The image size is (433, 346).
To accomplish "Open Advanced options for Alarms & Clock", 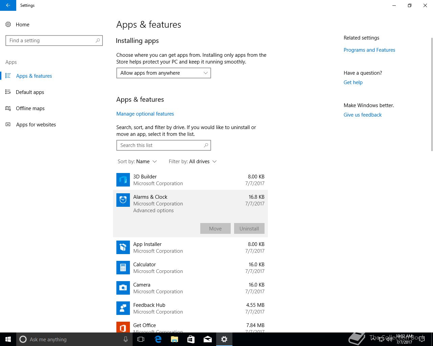I will (154, 211).
